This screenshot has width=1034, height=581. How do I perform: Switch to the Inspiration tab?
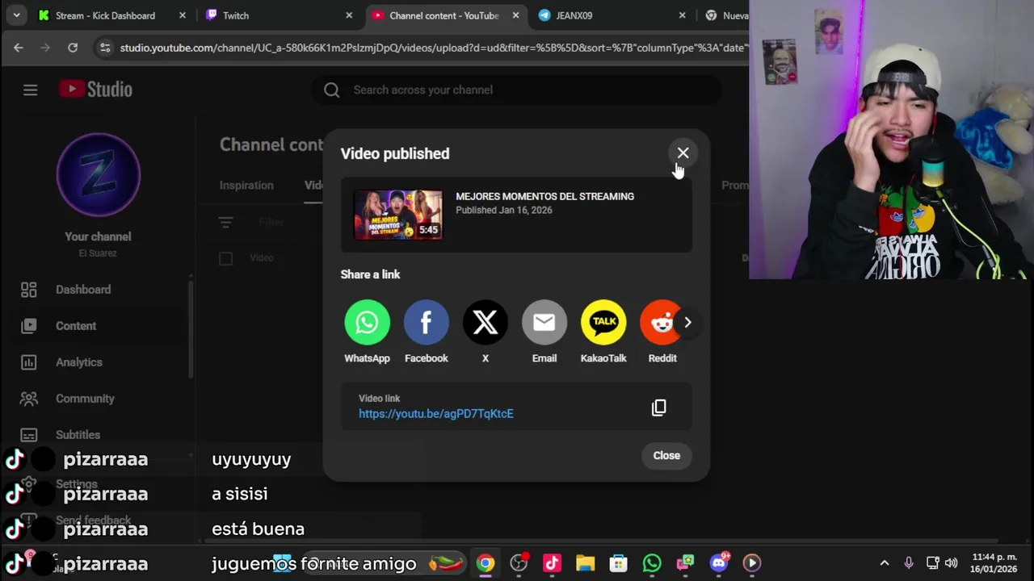coord(246,185)
